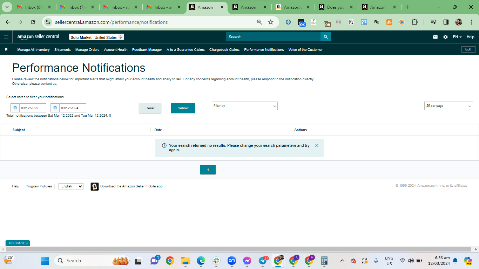Open A-to-z Guarantee Claims
Image resolution: width=479 pixels, height=269 pixels.
(x=185, y=50)
